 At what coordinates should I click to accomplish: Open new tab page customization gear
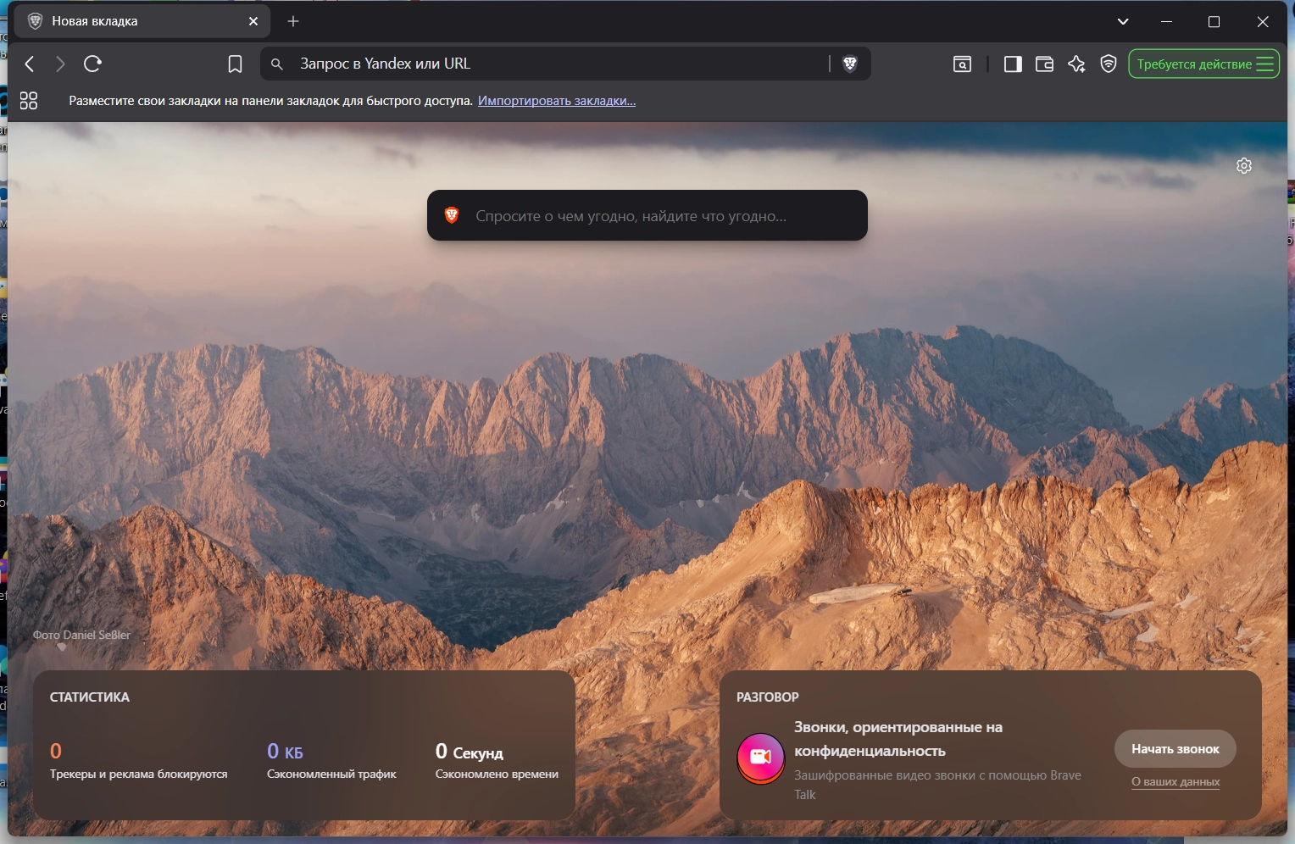click(1244, 166)
